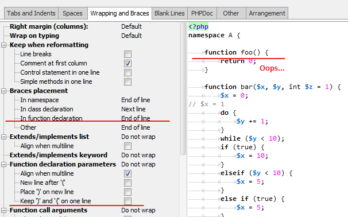Screen dimensions: 348x217
Task: Change Function declaration parameters Do not wrap value
Action: pyautogui.click(x=138, y=164)
